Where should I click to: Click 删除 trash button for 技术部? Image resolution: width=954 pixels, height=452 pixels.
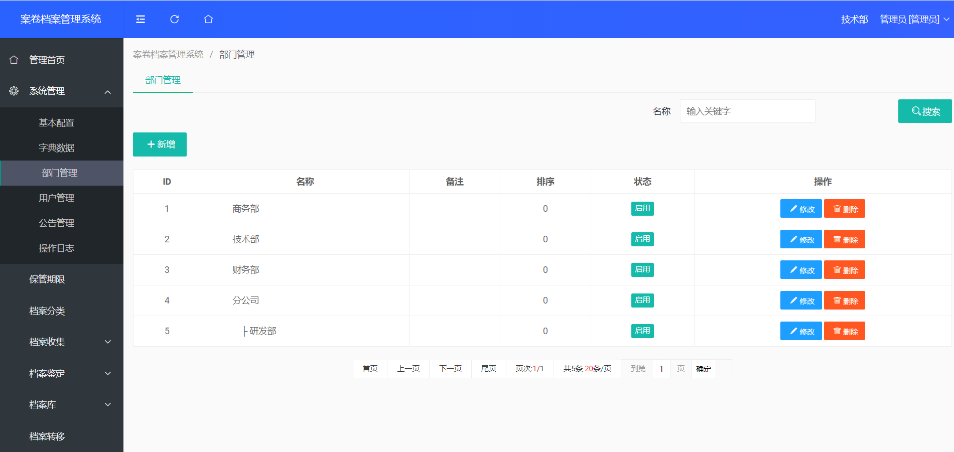coord(845,239)
